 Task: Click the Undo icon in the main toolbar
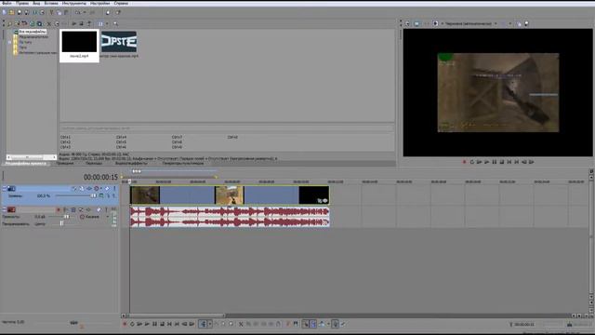[78, 12]
